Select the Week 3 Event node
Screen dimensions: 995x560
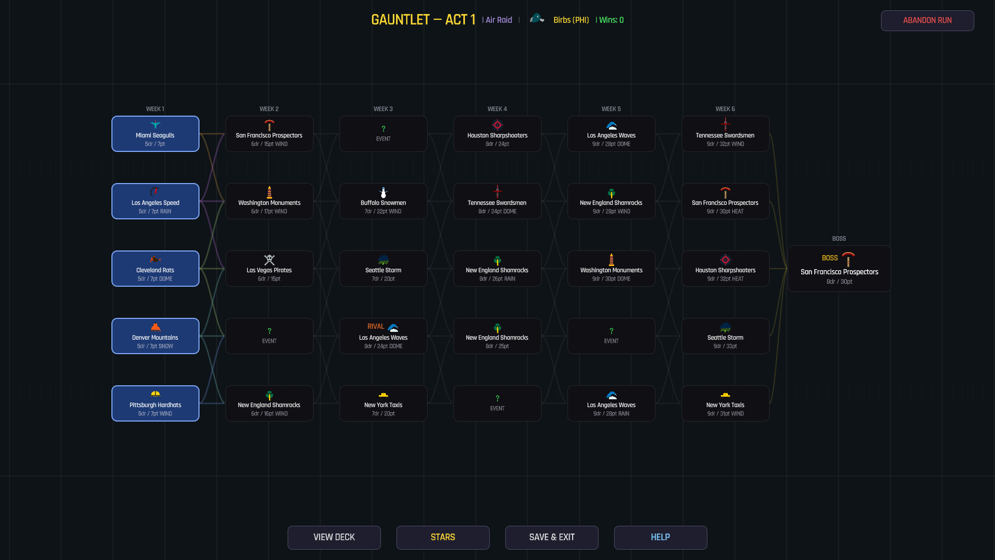[383, 134]
